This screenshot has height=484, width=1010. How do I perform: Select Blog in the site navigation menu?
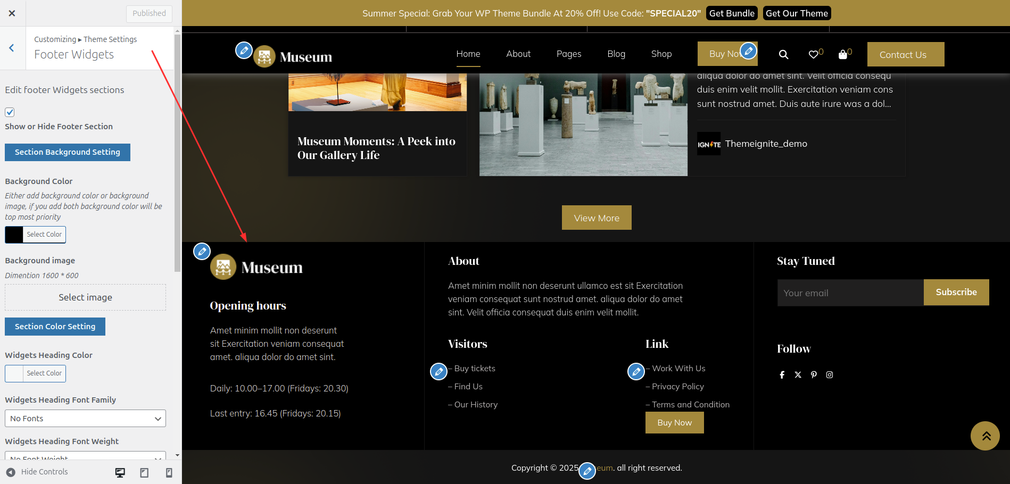[x=616, y=54]
